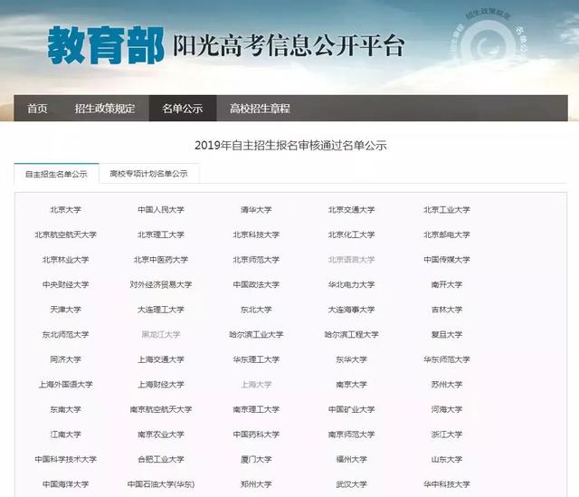Open 招生政策规定 in the navigation bar

click(105, 109)
